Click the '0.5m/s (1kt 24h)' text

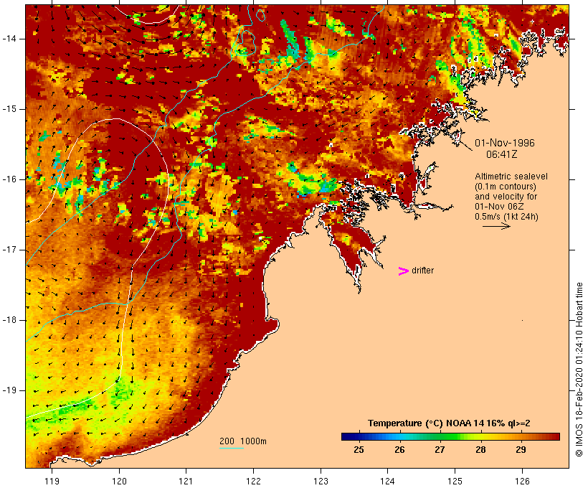pyautogui.click(x=506, y=217)
